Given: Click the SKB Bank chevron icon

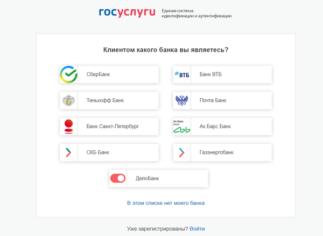Looking at the screenshot, I should (x=68, y=152).
